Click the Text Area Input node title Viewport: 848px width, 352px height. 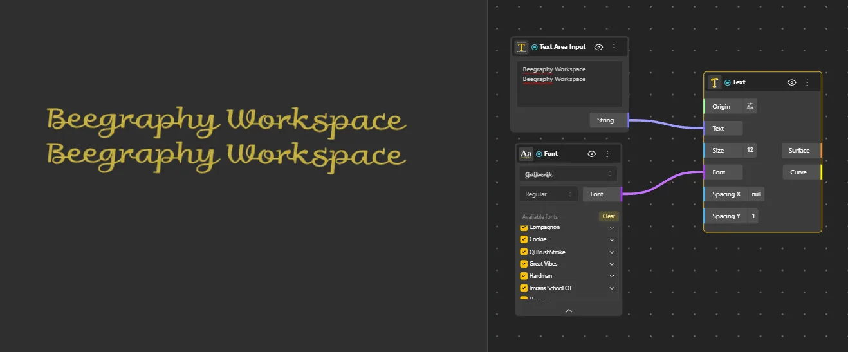point(562,47)
